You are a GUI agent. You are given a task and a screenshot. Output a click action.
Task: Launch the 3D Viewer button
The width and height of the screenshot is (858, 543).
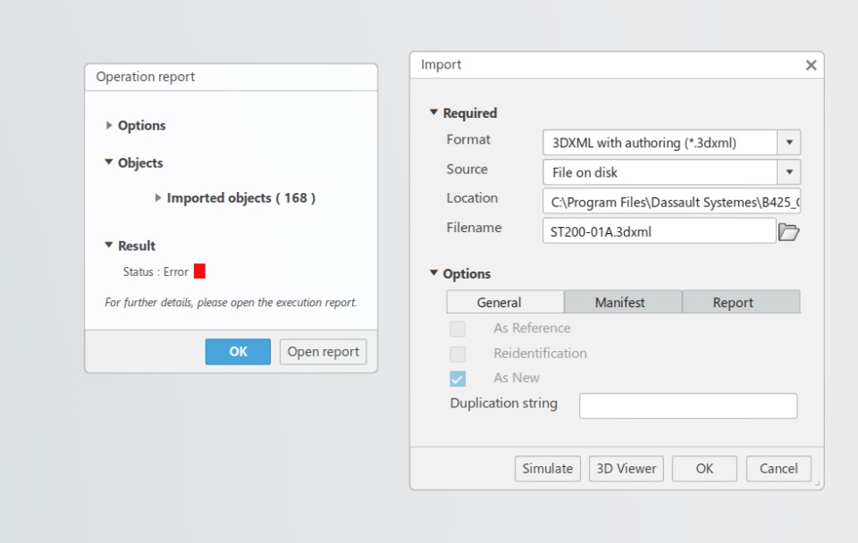click(x=626, y=469)
